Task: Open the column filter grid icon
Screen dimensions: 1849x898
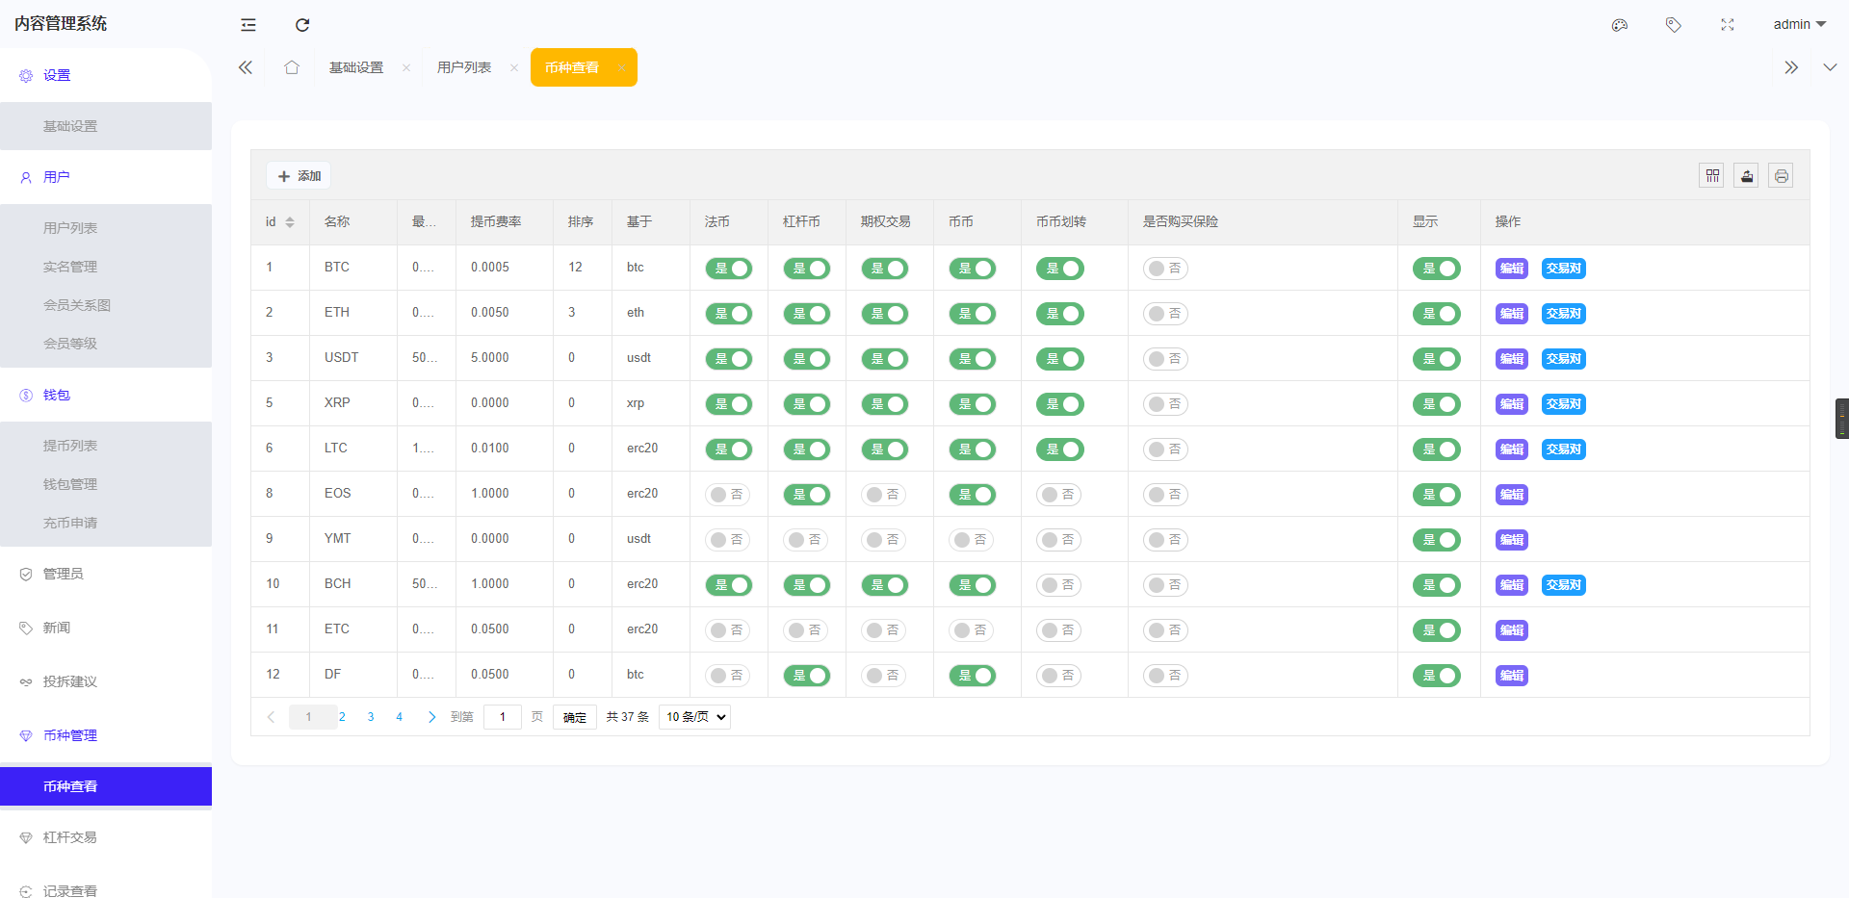Action: click(x=1712, y=176)
